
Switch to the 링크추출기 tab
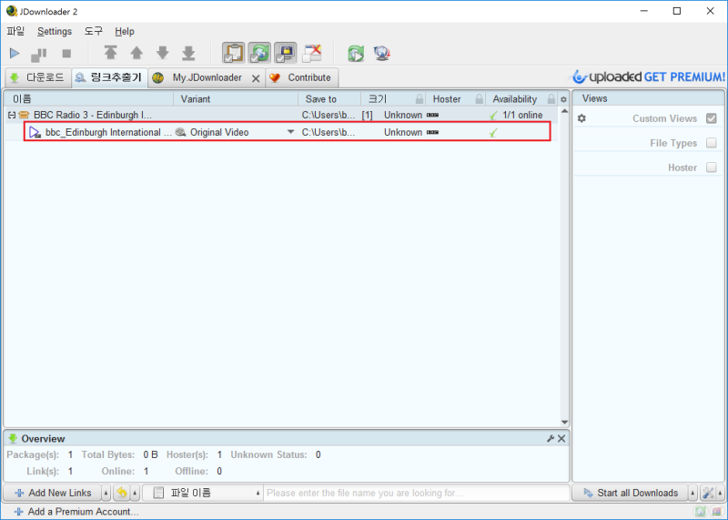109,77
